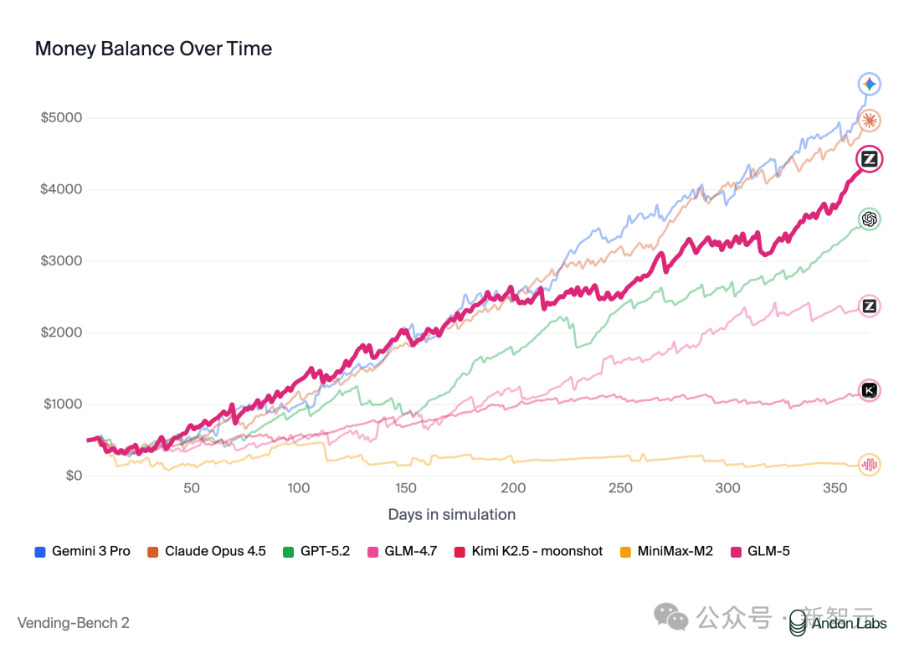Click the 200 tick on days axis
The width and height of the screenshot is (904, 654).
tap(513, 488)
